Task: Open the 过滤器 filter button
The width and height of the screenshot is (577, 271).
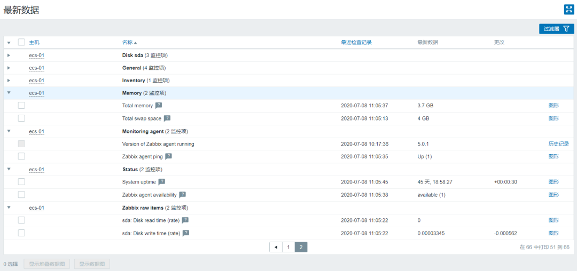Action: (556, 29)
